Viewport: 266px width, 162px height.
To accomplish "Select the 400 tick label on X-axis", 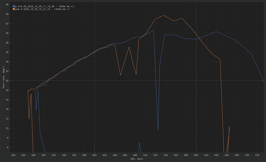I will [x=95, y=155].
